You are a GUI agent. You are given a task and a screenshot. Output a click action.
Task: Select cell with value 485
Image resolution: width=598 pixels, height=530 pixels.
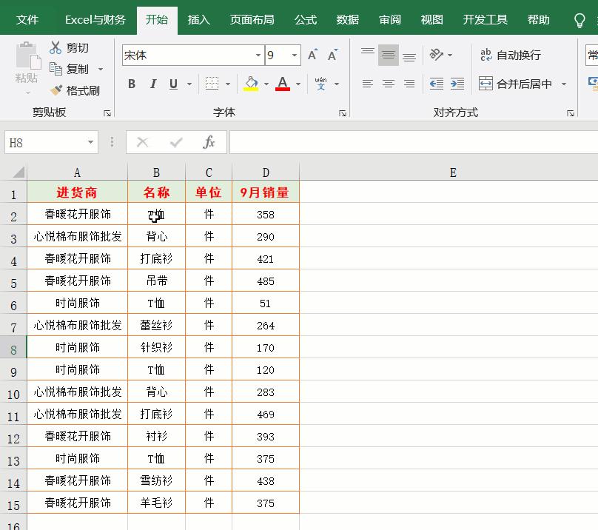(x=266, y=281)
